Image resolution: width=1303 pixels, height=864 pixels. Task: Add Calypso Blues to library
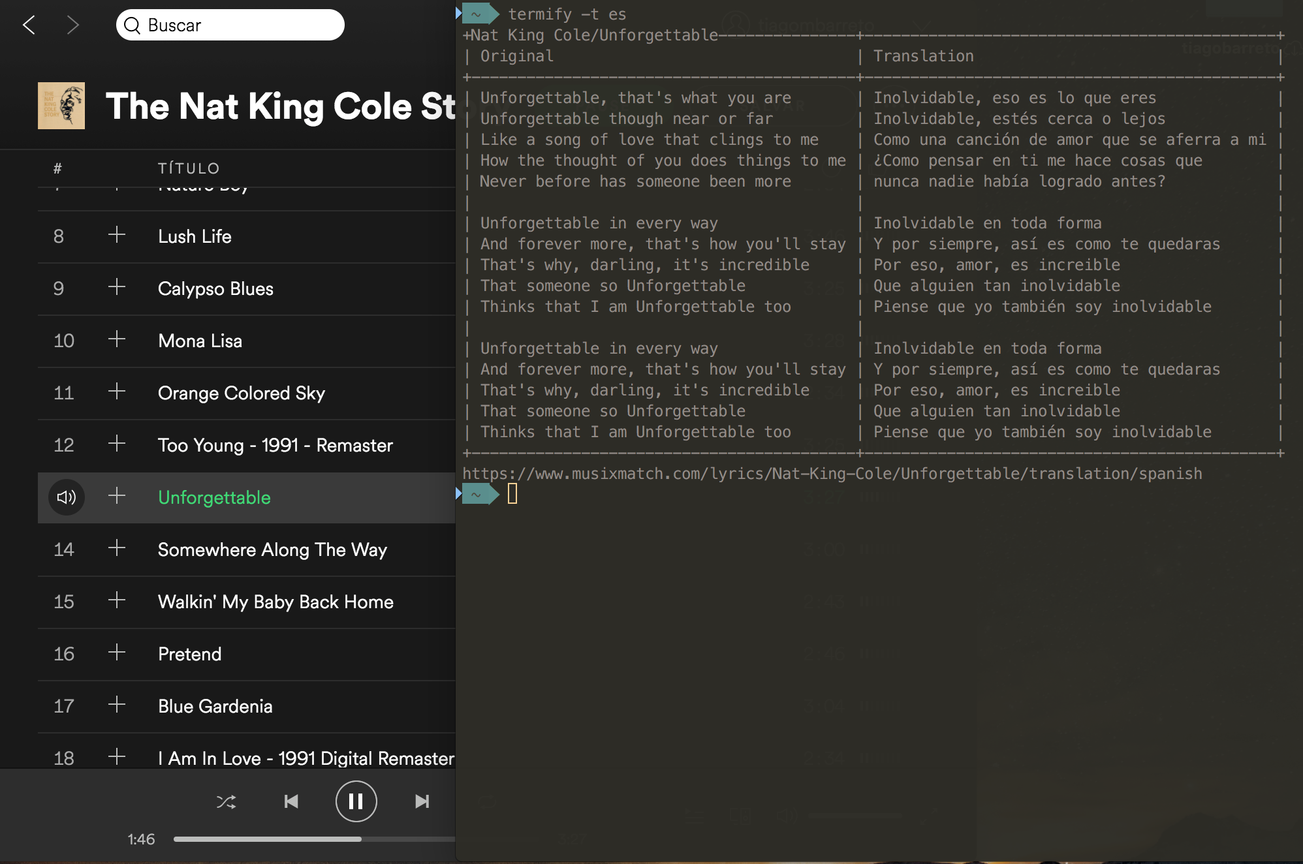tap(117, 287)
